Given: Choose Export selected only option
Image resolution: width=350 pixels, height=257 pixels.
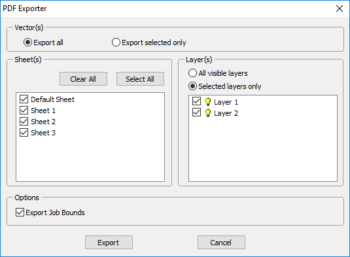Looking at the screenshot, I should (116, 43).
